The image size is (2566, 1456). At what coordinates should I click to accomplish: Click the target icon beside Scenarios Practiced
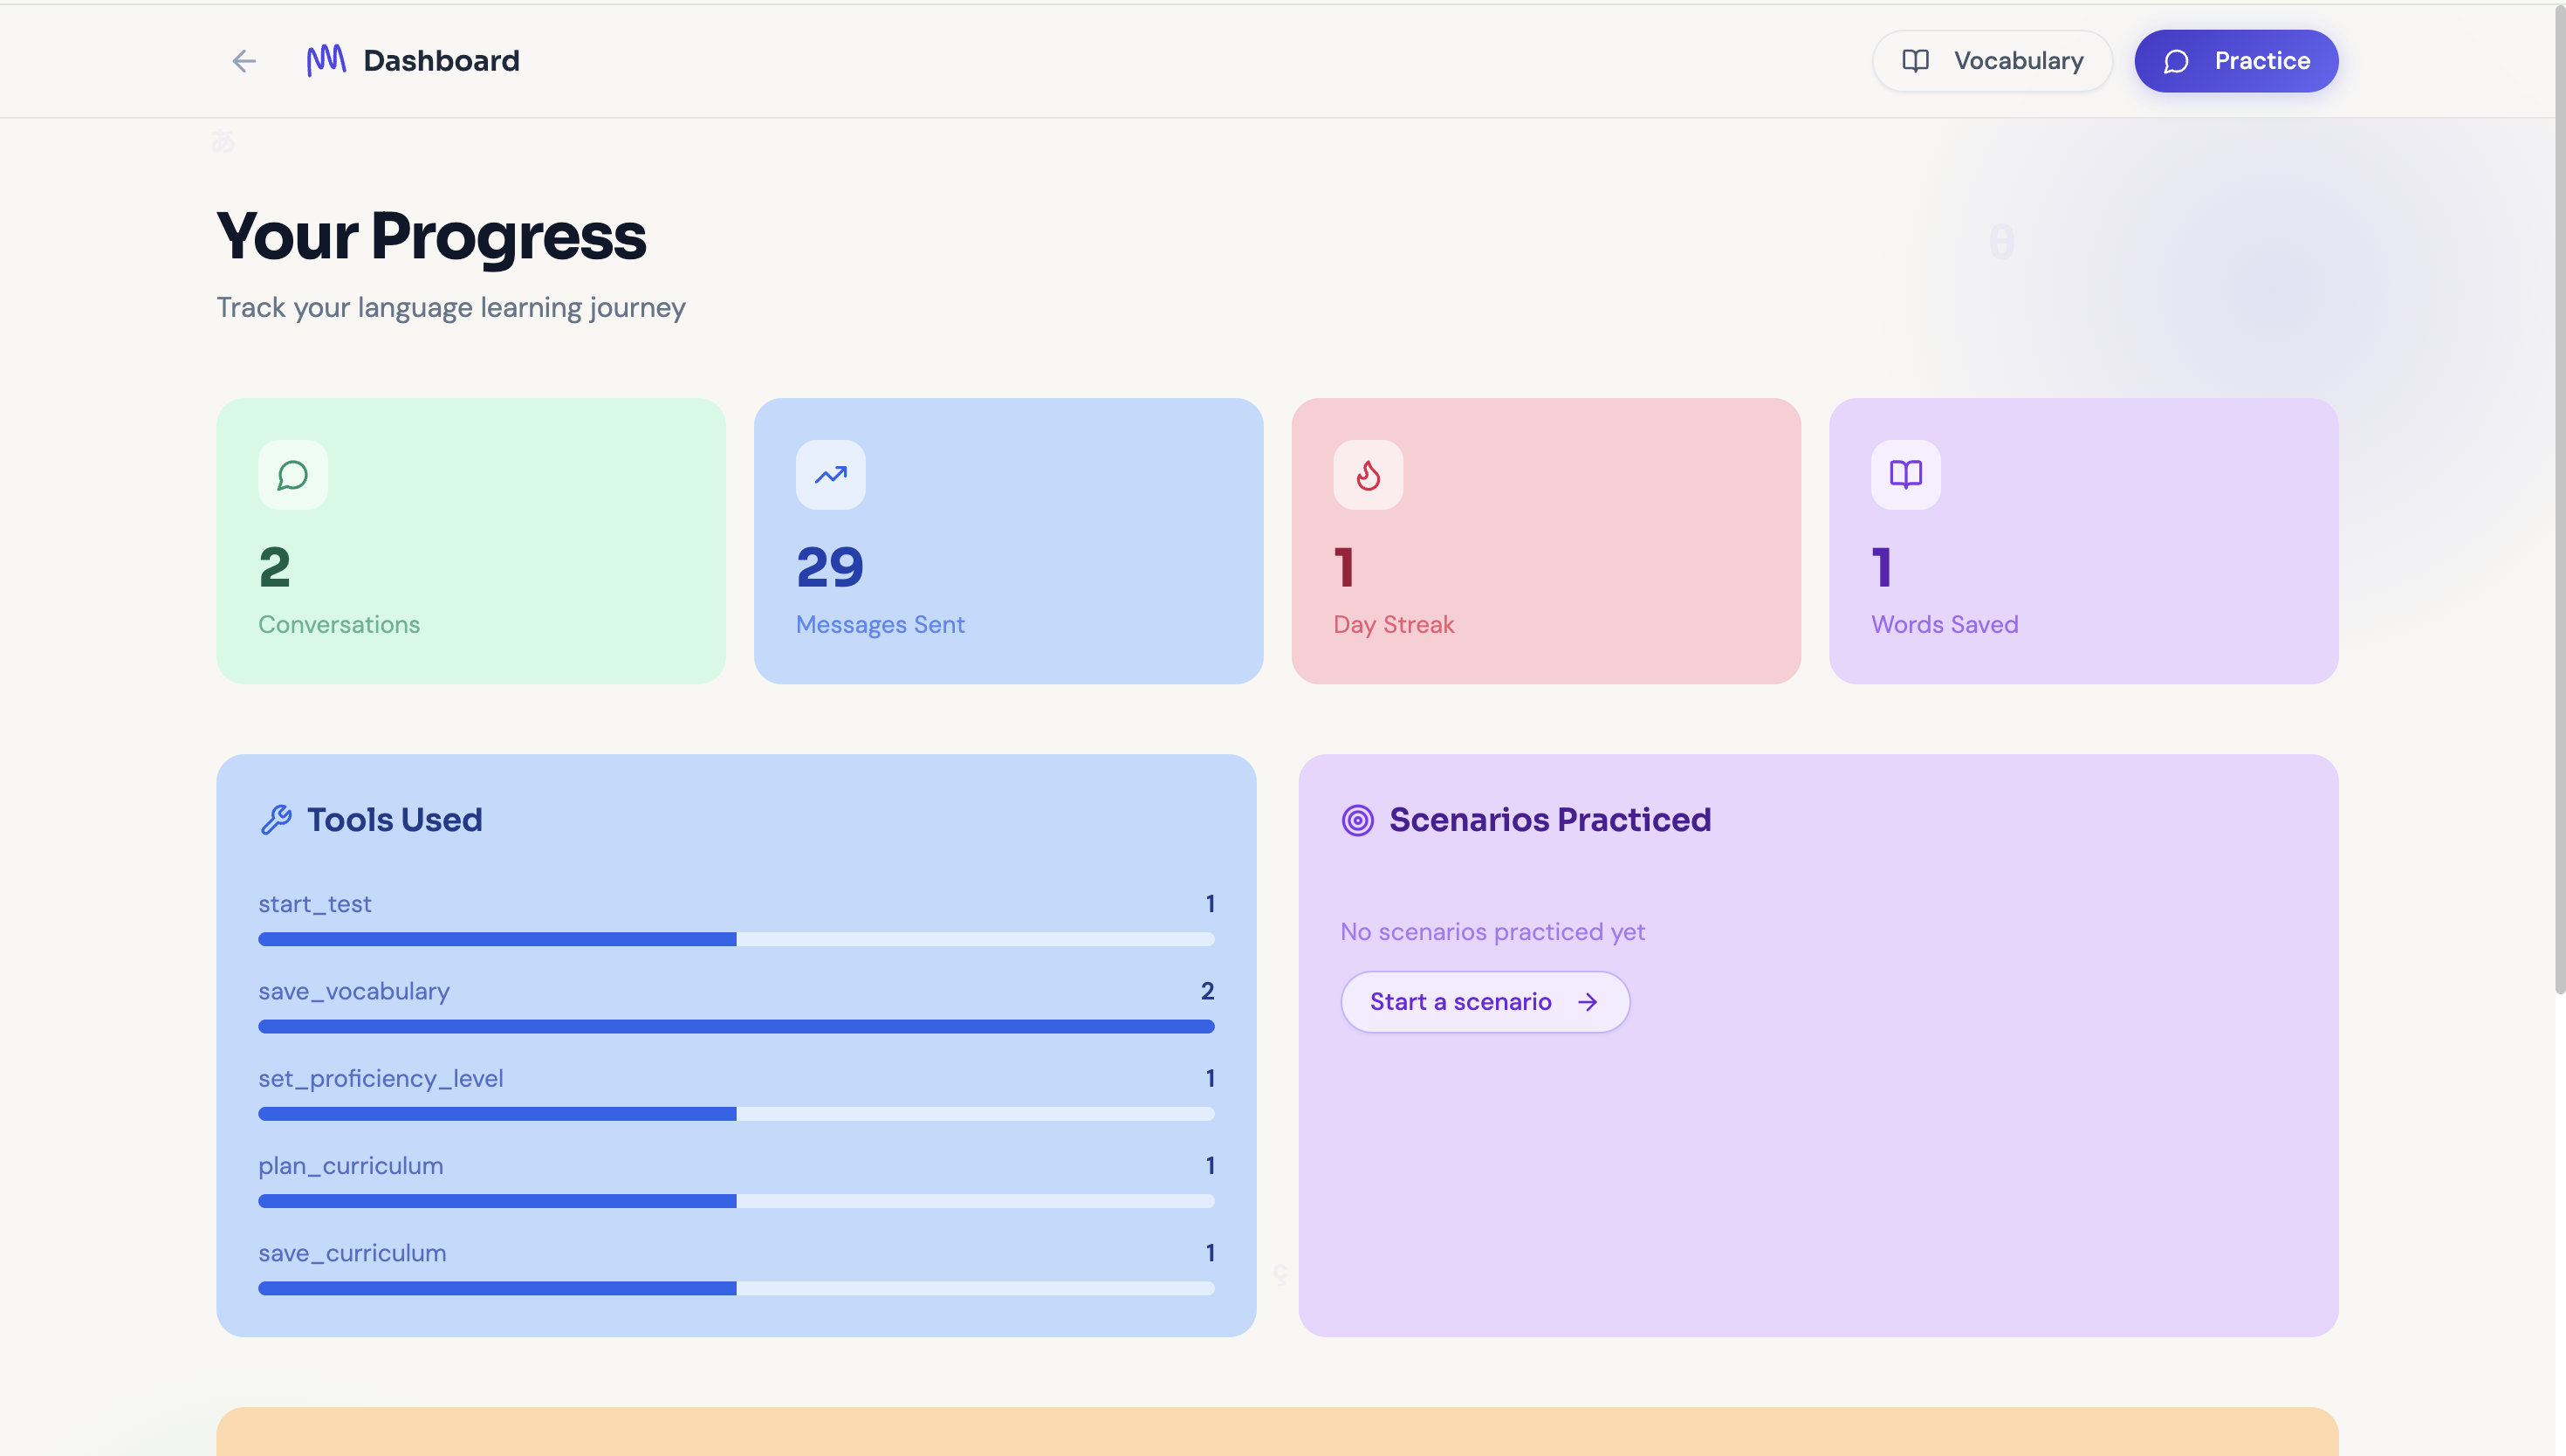coord(1356,819)
